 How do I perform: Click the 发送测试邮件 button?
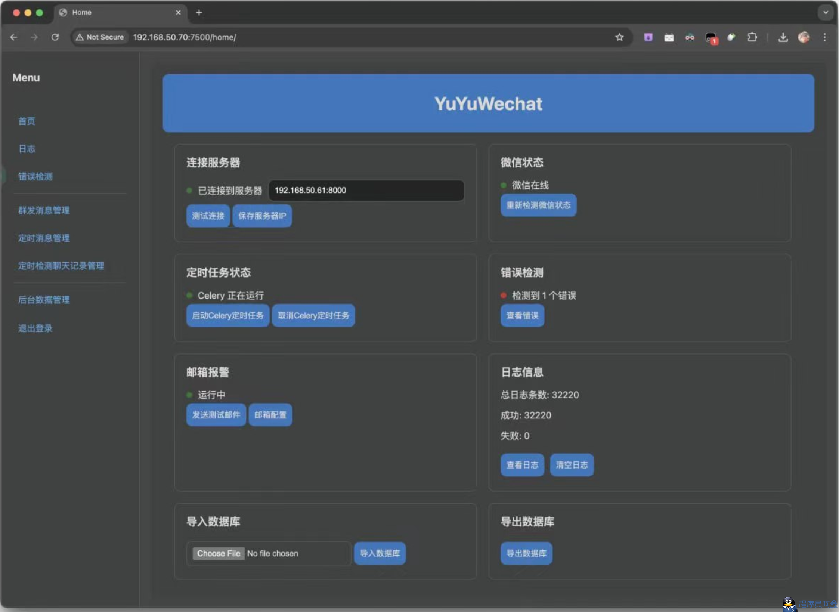pos(216,415)
